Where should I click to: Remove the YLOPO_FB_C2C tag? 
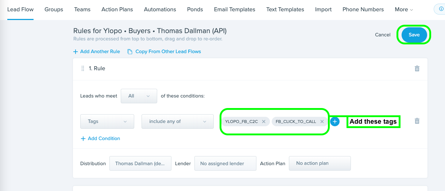[x=264, y=122]
